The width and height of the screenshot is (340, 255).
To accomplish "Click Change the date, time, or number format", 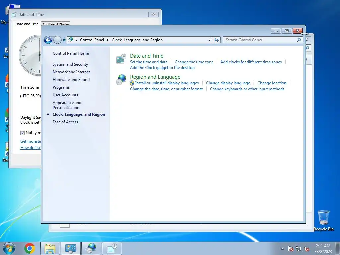I will tap(166, 89).
